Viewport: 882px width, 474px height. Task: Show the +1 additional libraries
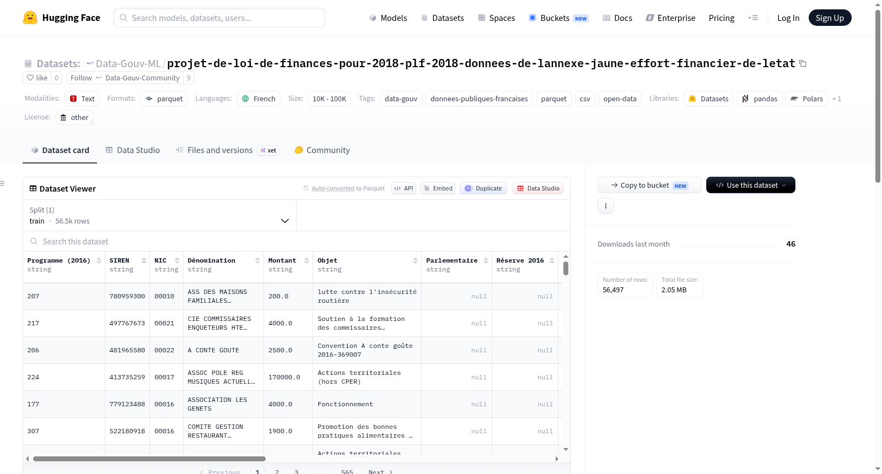click(x=836, y=99)
